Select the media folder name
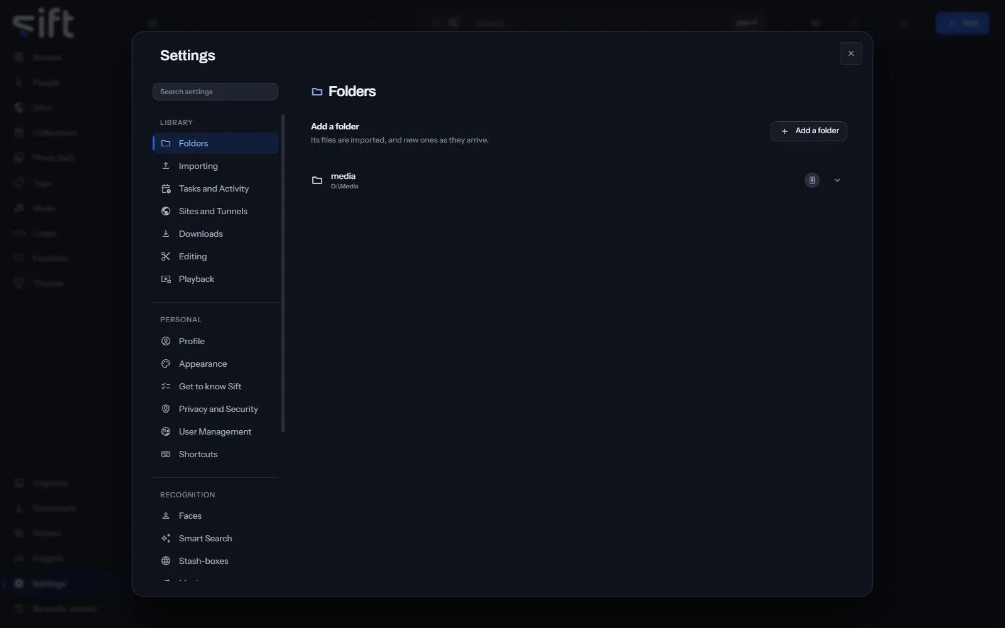This screenshot has height=628, width=1005. (343, 176)
